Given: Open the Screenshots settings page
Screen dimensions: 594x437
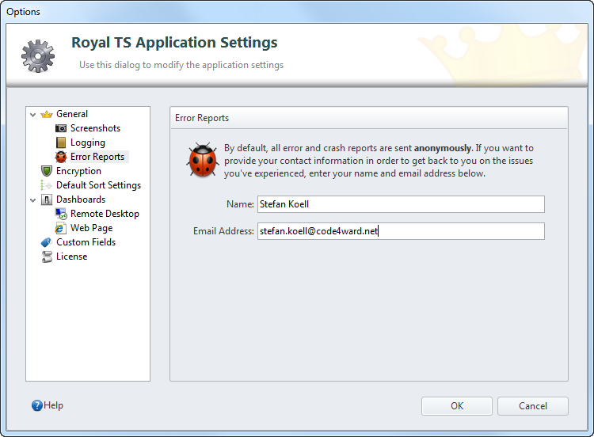Looking at the screenshot, I should click(x=96, y=128).
